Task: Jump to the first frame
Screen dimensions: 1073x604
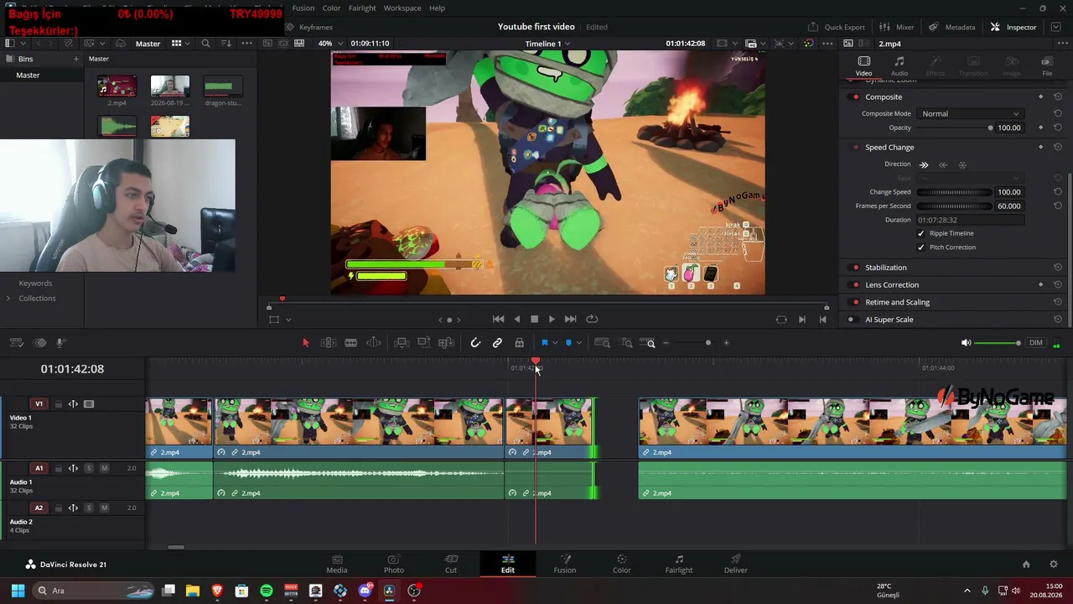Action: (498, 319)
